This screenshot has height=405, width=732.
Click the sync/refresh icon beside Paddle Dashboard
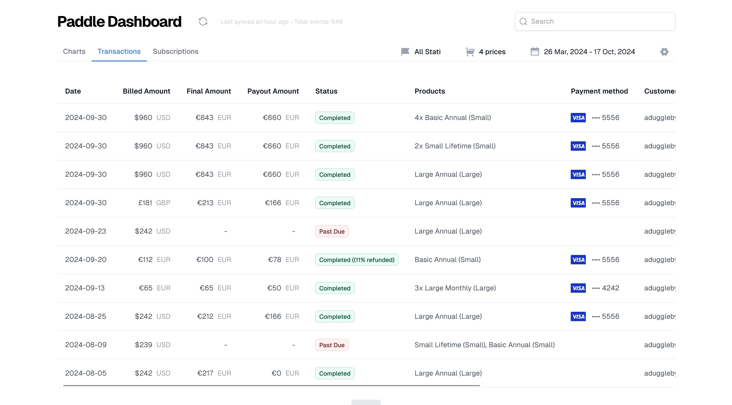[203, 21]
